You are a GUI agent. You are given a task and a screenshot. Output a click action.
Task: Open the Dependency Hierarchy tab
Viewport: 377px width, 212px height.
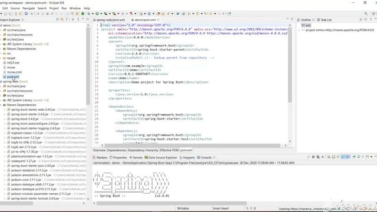(143, 150)
